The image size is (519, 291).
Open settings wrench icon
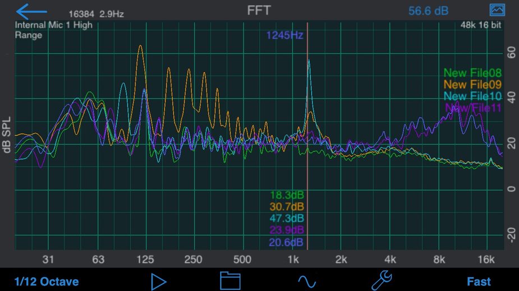pos(382,280)
